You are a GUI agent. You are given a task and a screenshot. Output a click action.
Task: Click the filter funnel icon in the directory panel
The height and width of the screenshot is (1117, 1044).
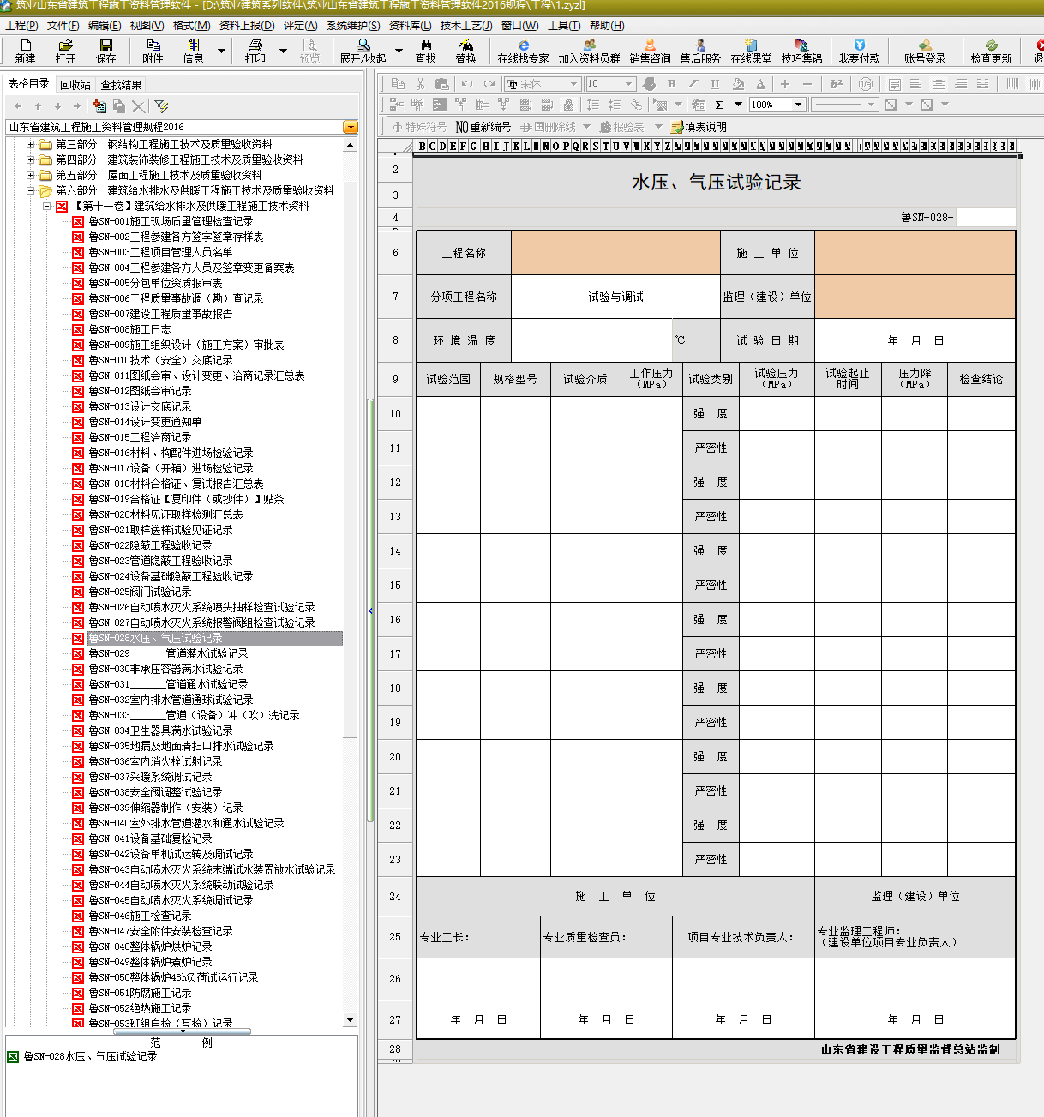pyautogui.click(x=161, y=105)
